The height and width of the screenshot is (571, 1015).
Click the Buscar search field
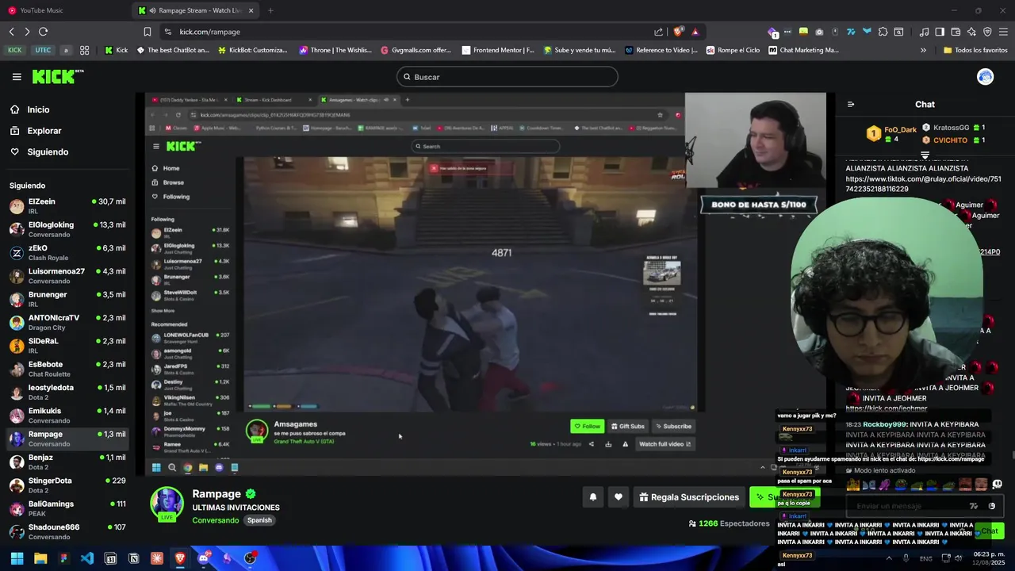(507, 77)
